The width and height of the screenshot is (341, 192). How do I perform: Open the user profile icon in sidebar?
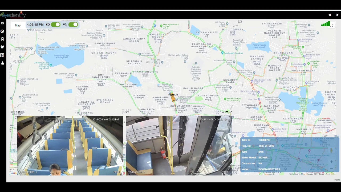(x=2, y=63)
